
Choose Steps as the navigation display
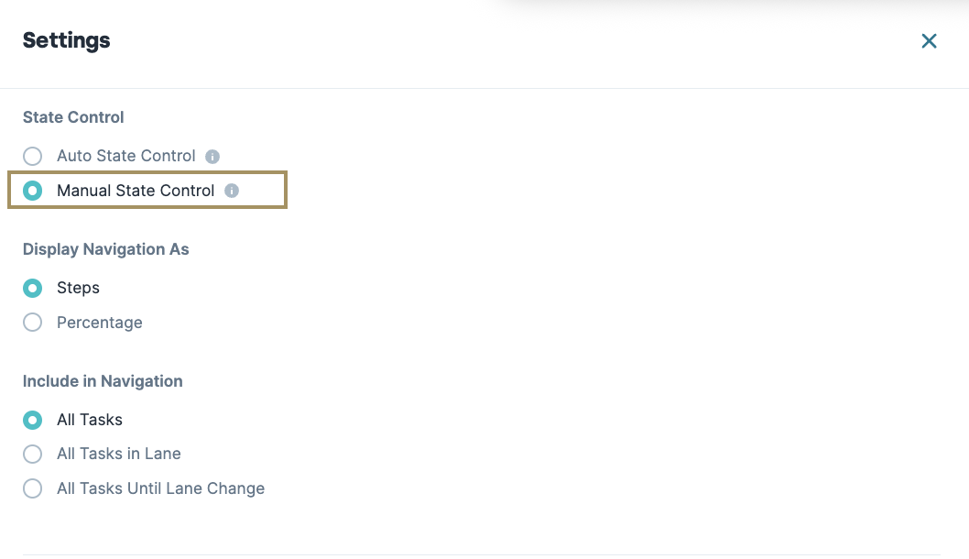tap(32, 288)
